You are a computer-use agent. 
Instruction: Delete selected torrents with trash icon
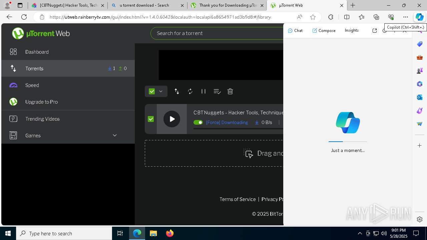230,91
